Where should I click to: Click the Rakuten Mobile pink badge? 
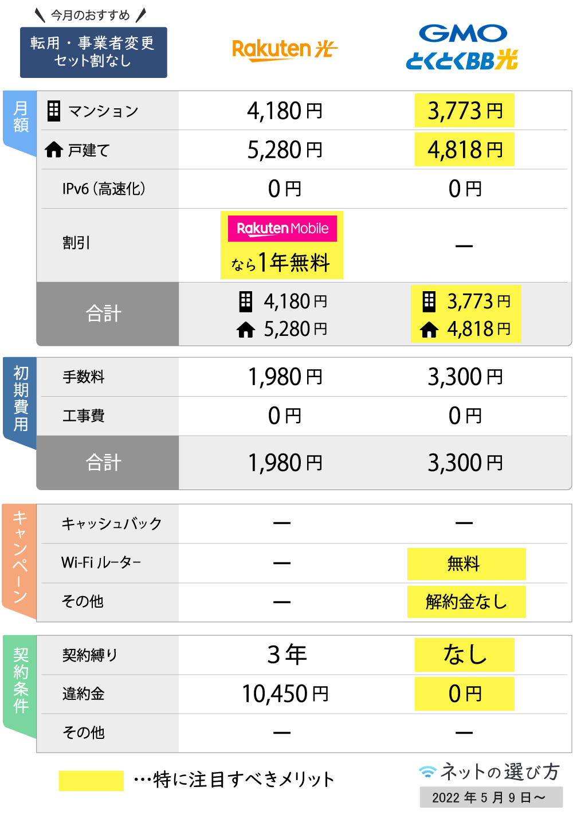click(x=282, y=228)
